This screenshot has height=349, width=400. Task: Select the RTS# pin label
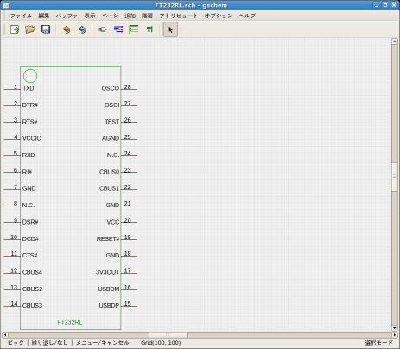click(29, 122)
